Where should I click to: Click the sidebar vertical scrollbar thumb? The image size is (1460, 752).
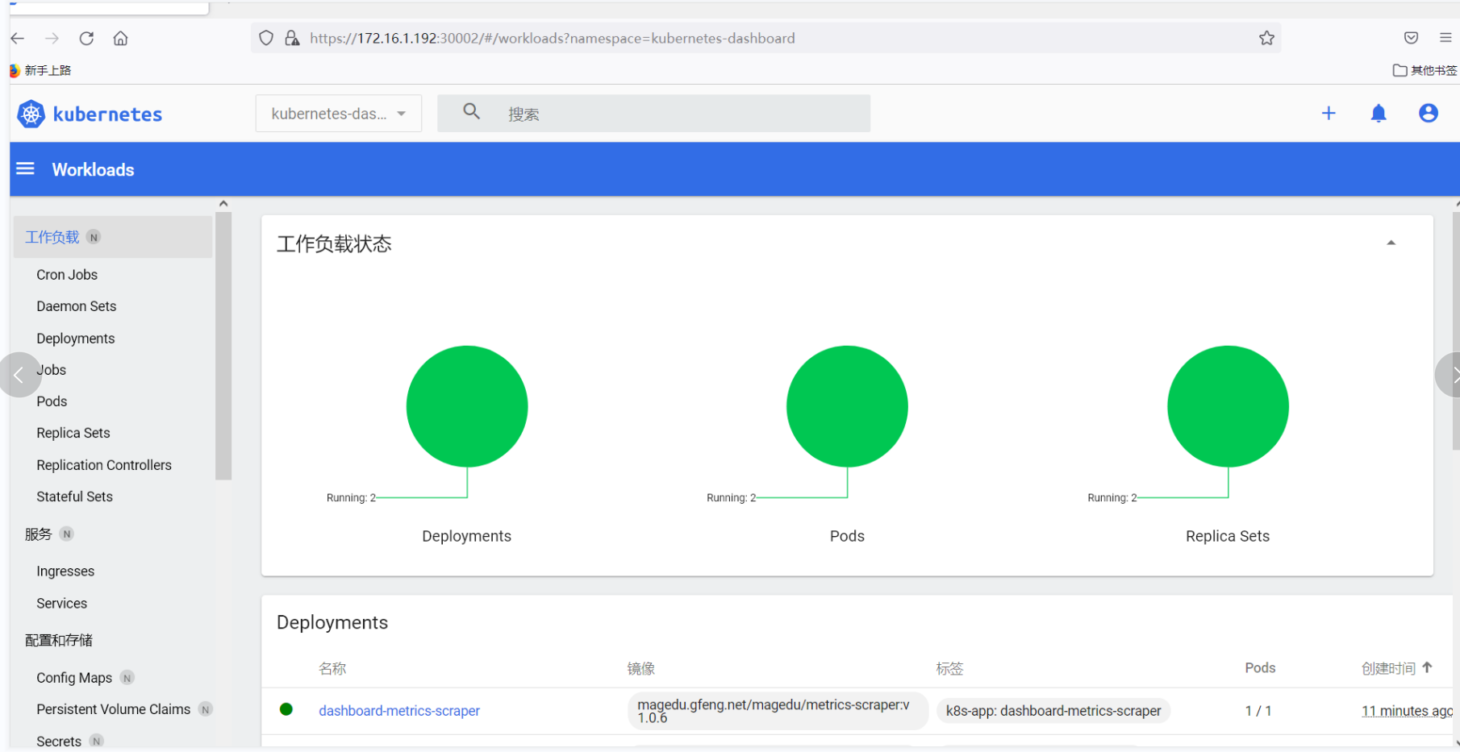point(223,346)
